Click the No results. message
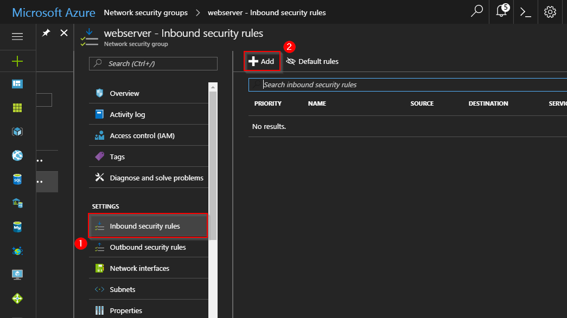The height and width of the screenshot is (318, 567). click(x=269, y=127)
